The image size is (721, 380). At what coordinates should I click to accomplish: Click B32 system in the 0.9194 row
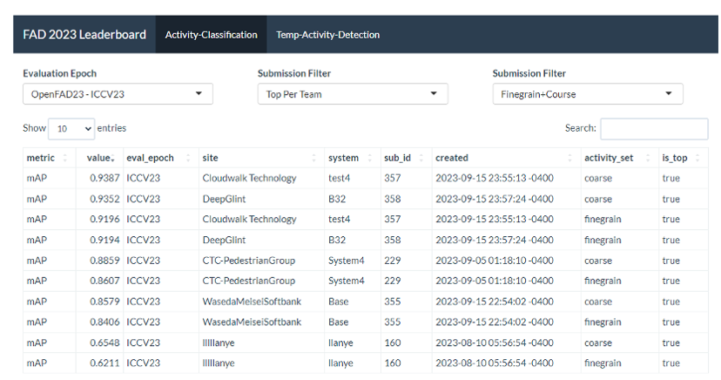pos(337,240)
